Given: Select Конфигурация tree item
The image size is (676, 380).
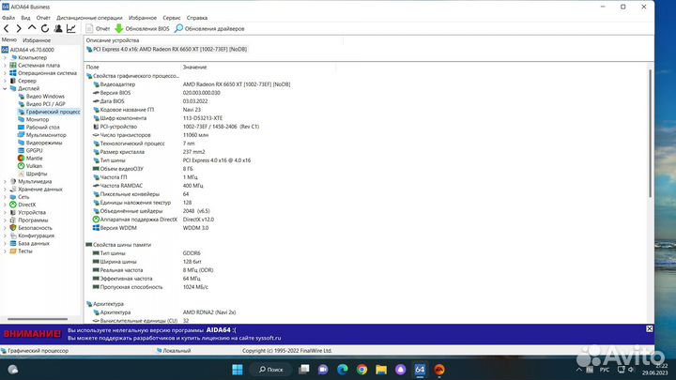Looking at the screenshot, I should tap(32, 236).
